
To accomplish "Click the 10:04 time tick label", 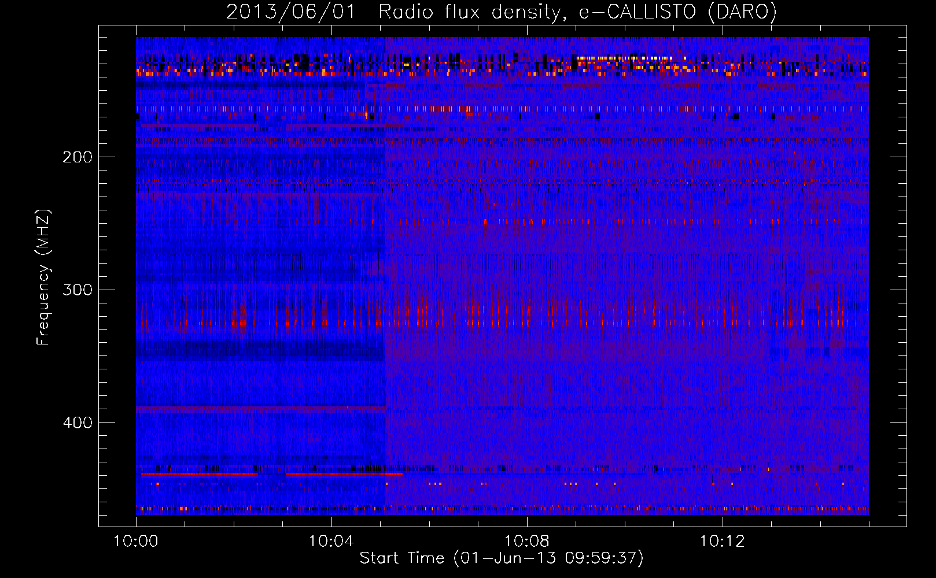I will point(331,542).
